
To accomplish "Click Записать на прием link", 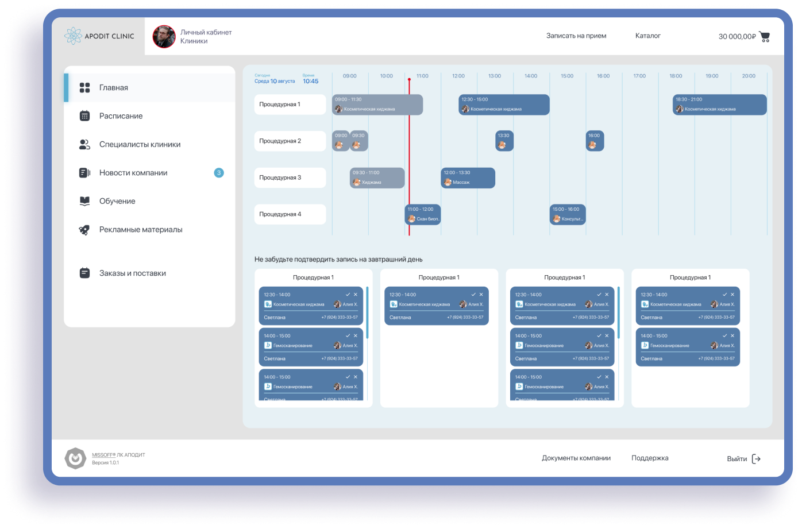I will click(x=576, y=36).
